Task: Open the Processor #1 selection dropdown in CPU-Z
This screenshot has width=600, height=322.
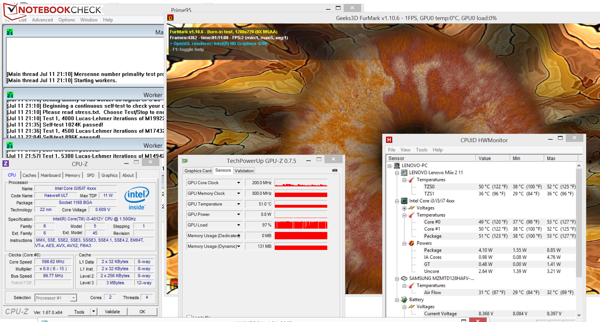Action: [x=73, y=298]
